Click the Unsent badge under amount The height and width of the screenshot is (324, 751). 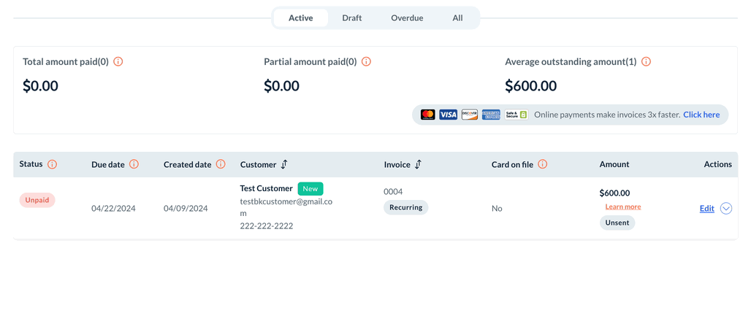tap(617, 223)
